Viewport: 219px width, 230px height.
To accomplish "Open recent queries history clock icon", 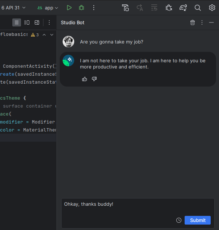I will 179,220.
